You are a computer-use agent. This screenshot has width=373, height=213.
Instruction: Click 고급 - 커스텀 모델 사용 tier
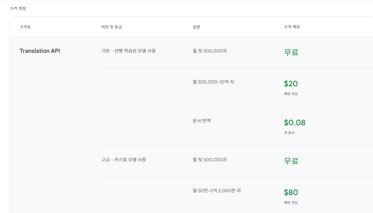pos(124,160)
